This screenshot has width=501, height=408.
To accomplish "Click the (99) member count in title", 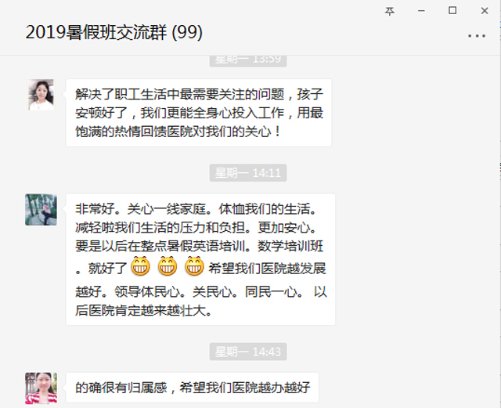I will click(187, 32).
